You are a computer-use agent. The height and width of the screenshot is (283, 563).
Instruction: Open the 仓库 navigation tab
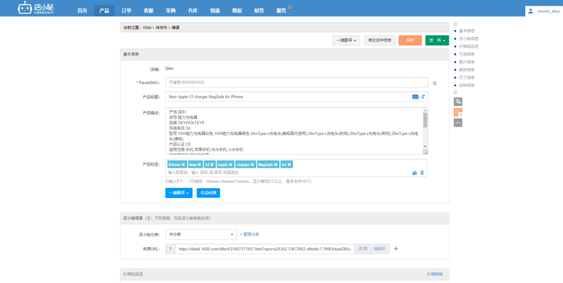[193, 11]
